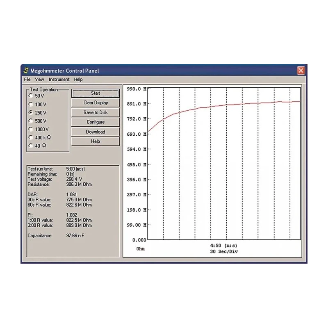This screenshot has height=328, width=328.
Task: Select the 50 V test voltage
Action: pos(36,96)
